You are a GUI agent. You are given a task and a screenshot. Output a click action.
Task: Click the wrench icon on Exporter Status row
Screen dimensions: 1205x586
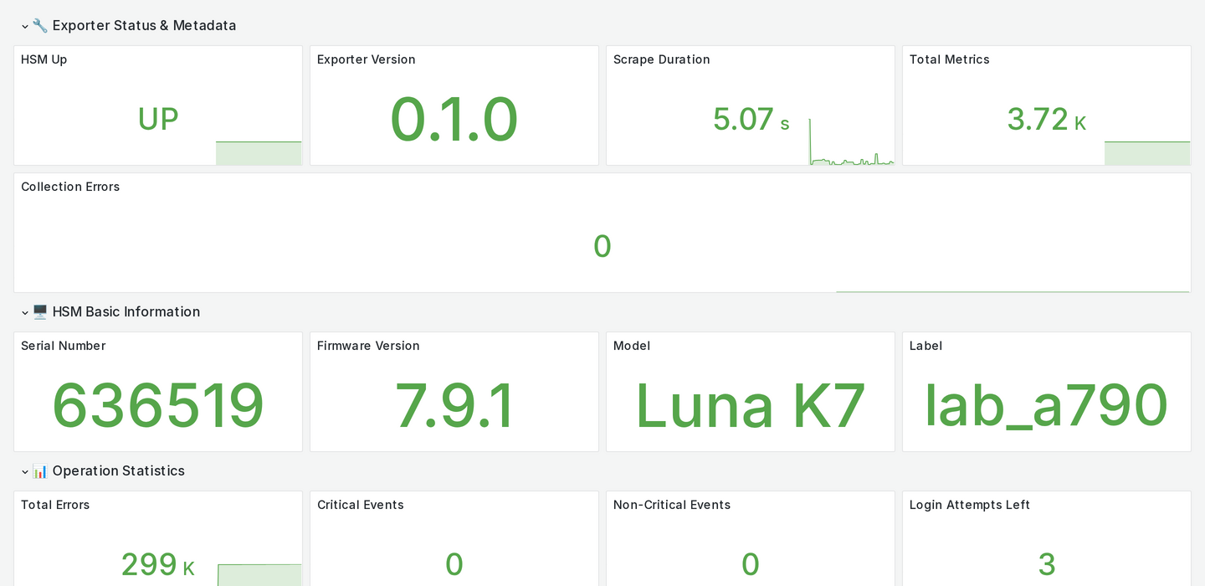[39, 25]
